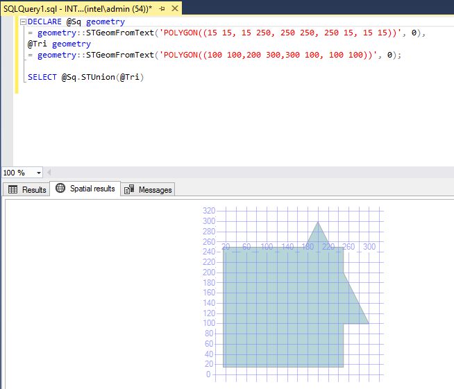Close the SQLQuery1.sql tab
The width and height of the screenshot is (454, 389).
point(175,8)
